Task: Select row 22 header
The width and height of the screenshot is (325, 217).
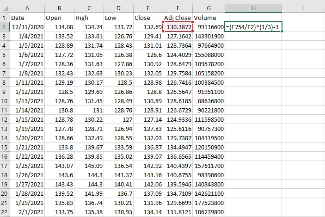Action: [x=4, y=212]
